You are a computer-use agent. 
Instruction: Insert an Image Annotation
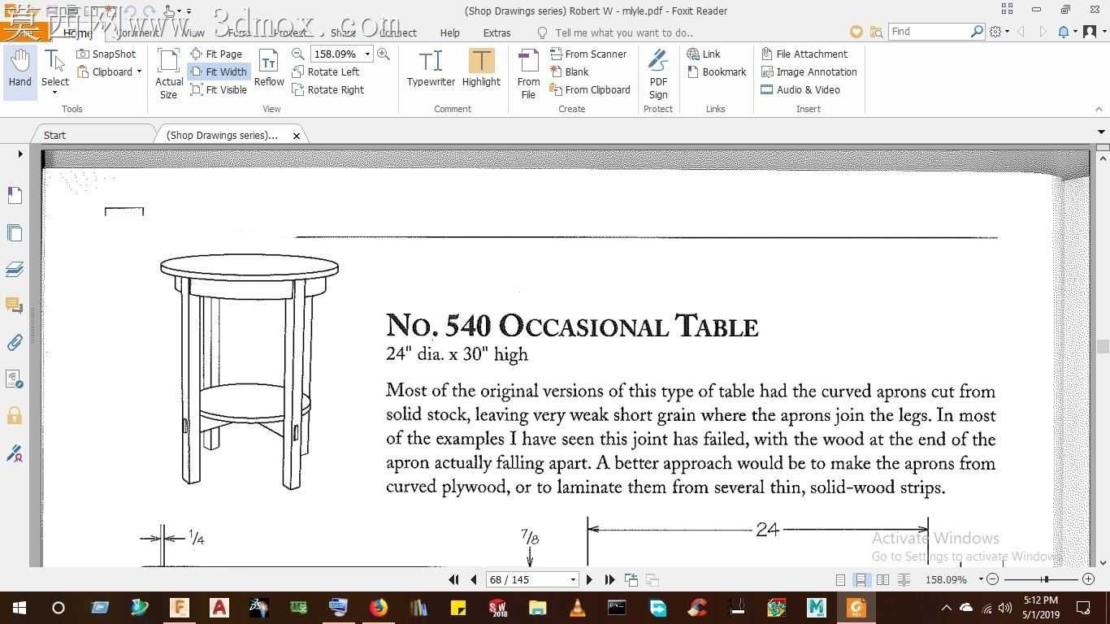(809, 71)
